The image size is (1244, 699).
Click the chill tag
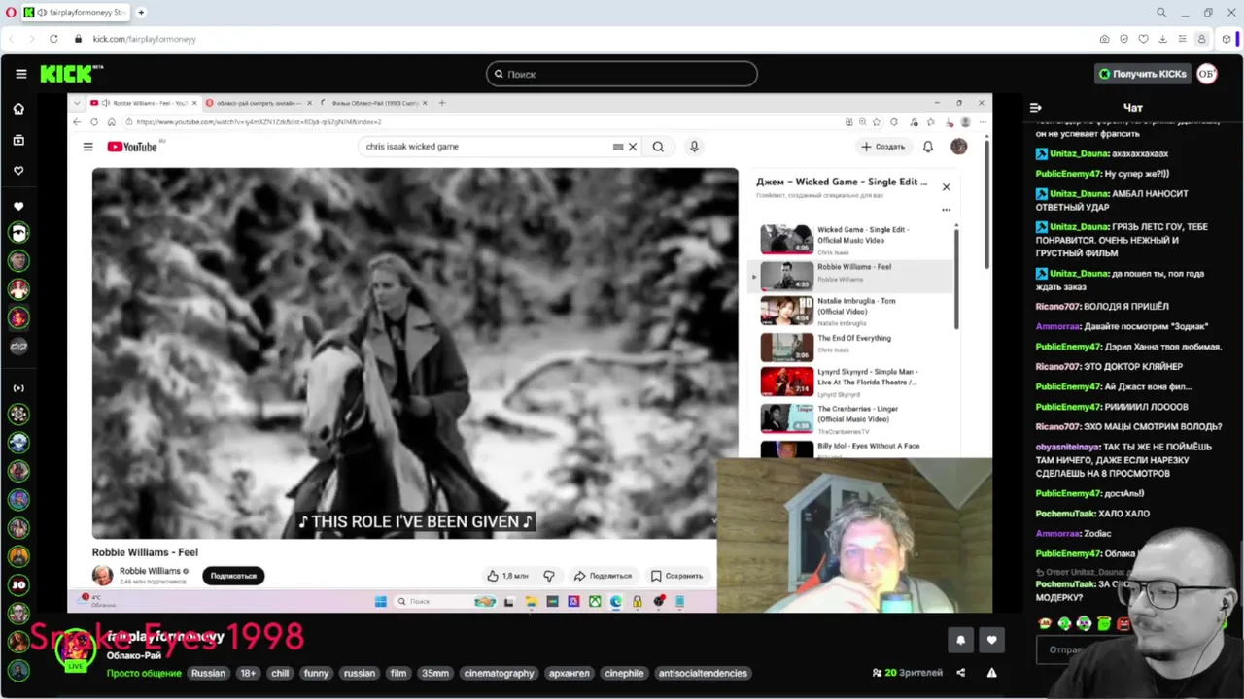(x=280, y=673)
